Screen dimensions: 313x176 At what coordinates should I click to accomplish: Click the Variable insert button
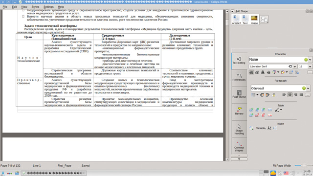coord(261,128)
